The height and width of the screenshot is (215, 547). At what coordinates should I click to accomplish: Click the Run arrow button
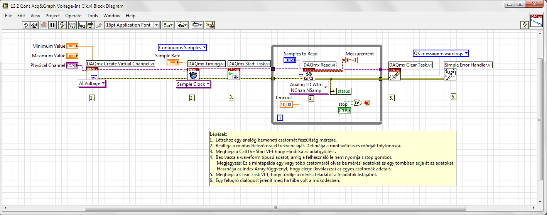pos(26,25)
